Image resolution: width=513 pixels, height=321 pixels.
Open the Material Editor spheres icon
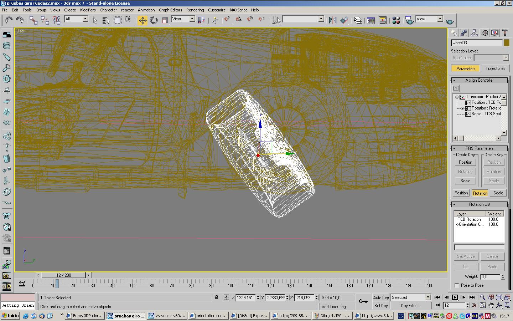tap(396, 20)
